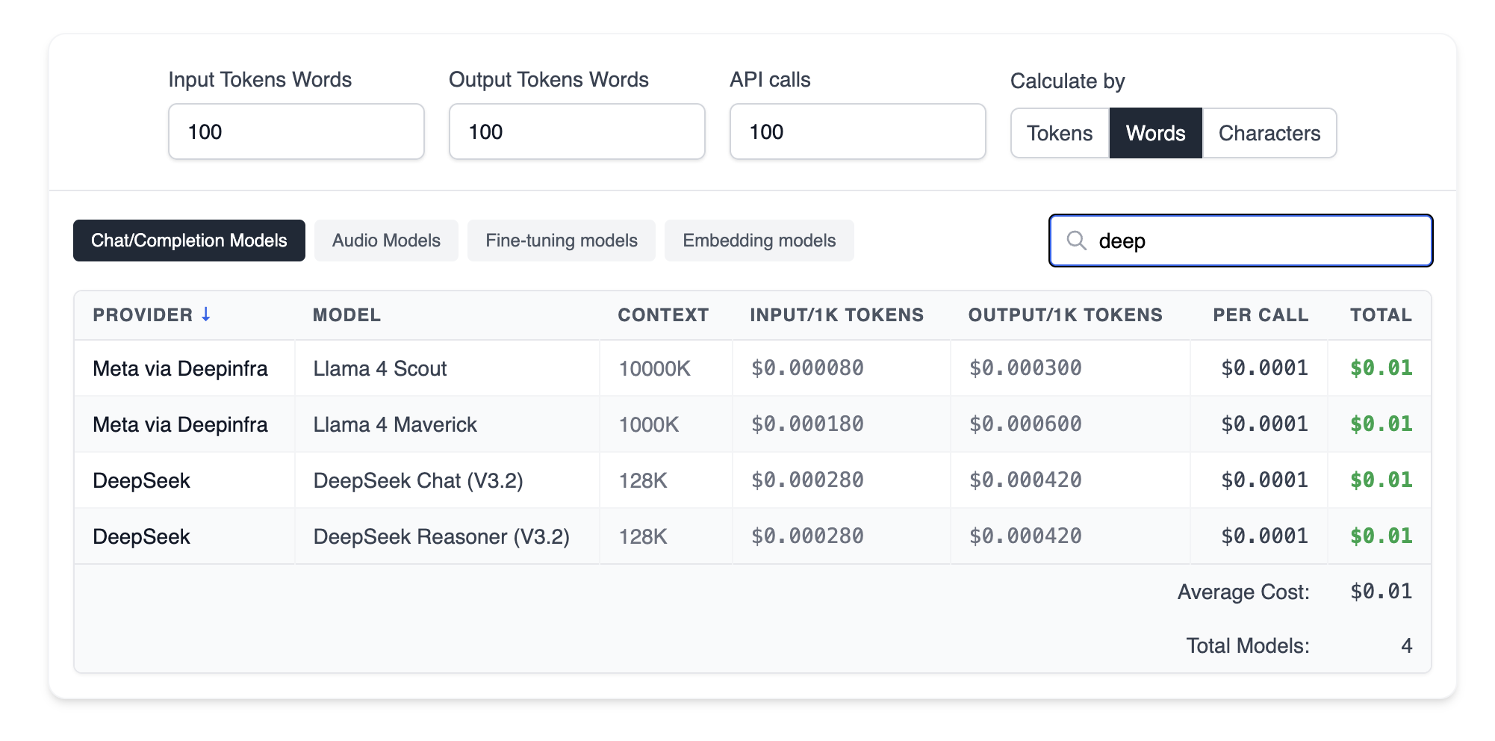This screenshot has width=1495, height=741.
Task: Open the Fine-tuning models tab
Action: 561,240
